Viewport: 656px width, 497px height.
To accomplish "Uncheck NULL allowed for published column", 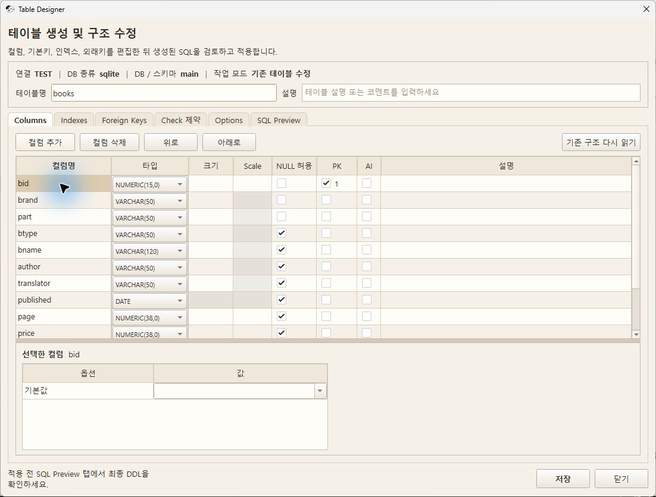I will (x=282, y=300).
